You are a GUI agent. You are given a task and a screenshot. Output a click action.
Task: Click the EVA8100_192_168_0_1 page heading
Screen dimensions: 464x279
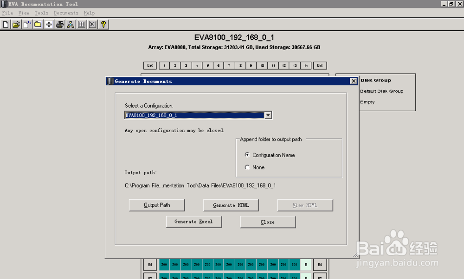pos(234,37)
